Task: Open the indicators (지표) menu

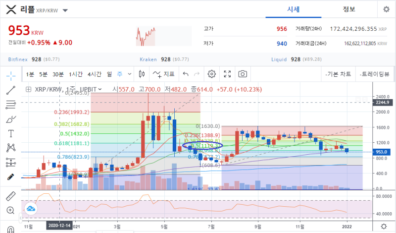Action: point(164,74)
